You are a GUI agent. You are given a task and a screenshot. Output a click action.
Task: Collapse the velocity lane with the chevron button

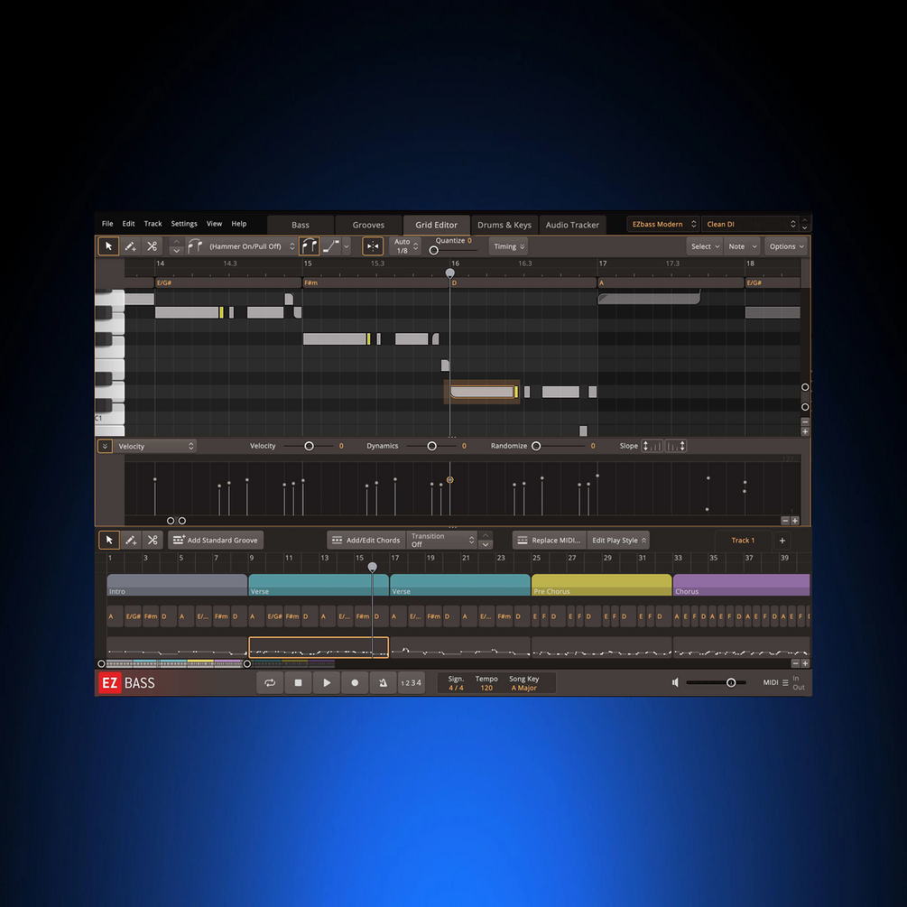105,446
